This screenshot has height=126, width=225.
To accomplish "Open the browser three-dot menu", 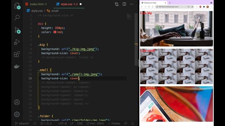I will [x=211, y=7].
